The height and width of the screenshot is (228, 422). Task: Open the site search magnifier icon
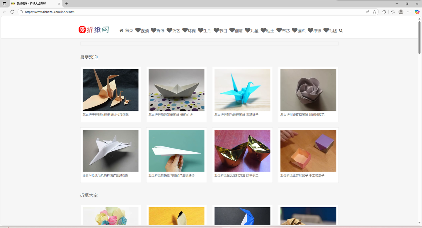coord(341,30)
